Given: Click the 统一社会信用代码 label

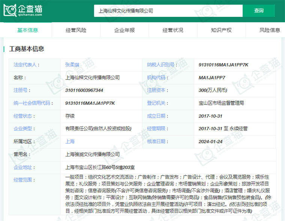Looking at the screenshot, I should tap(31, 103).
